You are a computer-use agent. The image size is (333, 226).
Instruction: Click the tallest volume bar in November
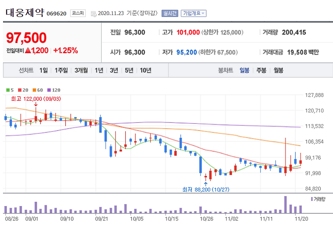click(285, 205)
